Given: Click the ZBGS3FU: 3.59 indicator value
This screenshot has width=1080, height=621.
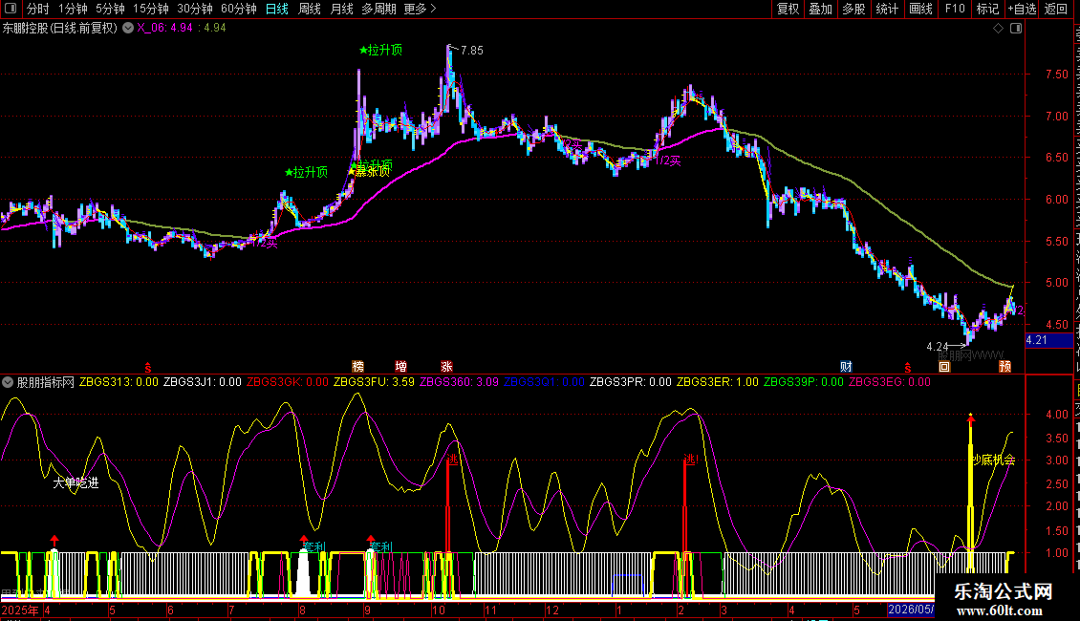Looking at the screenshot, I should click(374, 381).
